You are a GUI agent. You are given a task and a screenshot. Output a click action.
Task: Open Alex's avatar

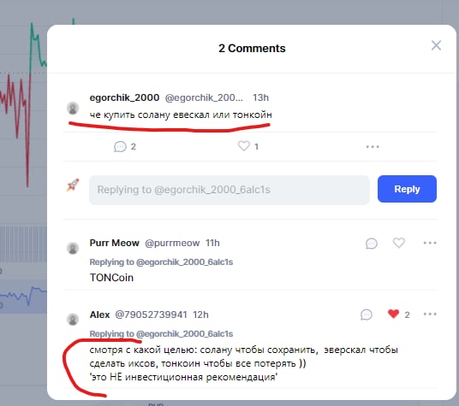73,320
